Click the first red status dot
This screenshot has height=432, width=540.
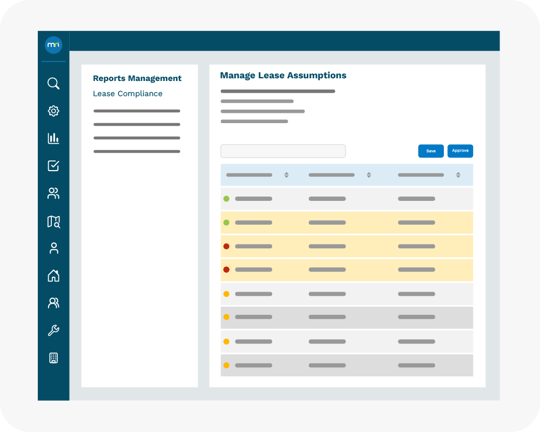[x=226, y=246]
